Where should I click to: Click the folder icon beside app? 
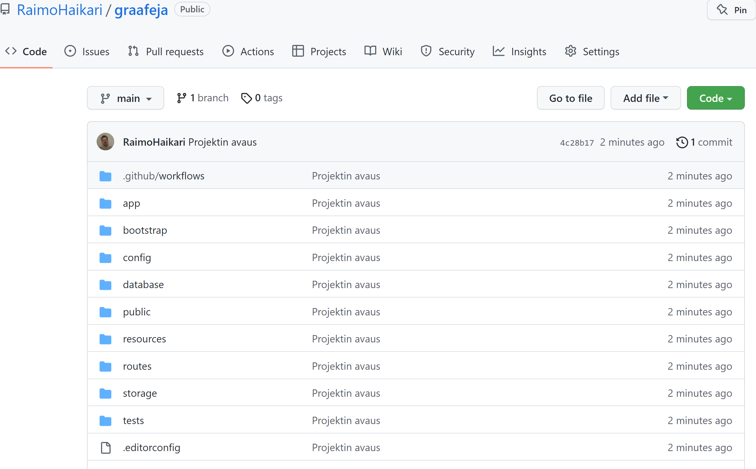(x=105, y=204)
